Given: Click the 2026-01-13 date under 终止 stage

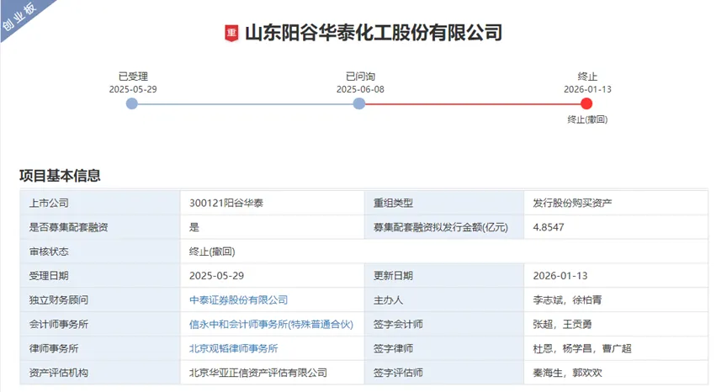Looking at the screenshot, I should click(587, 89).
